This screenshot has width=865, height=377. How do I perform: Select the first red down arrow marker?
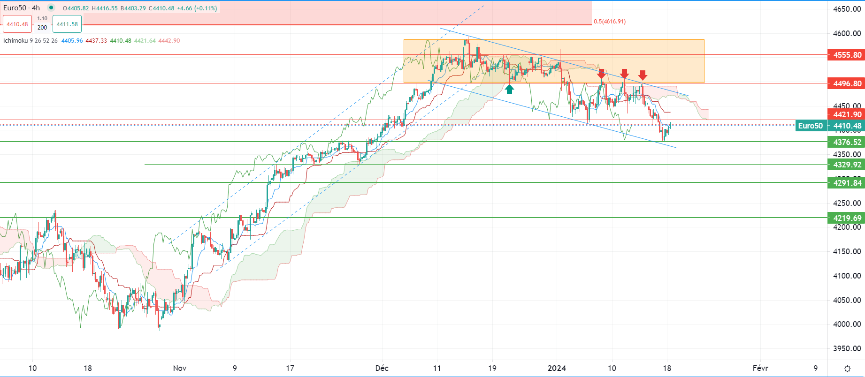pyautogui.click(x=601, y=74)
